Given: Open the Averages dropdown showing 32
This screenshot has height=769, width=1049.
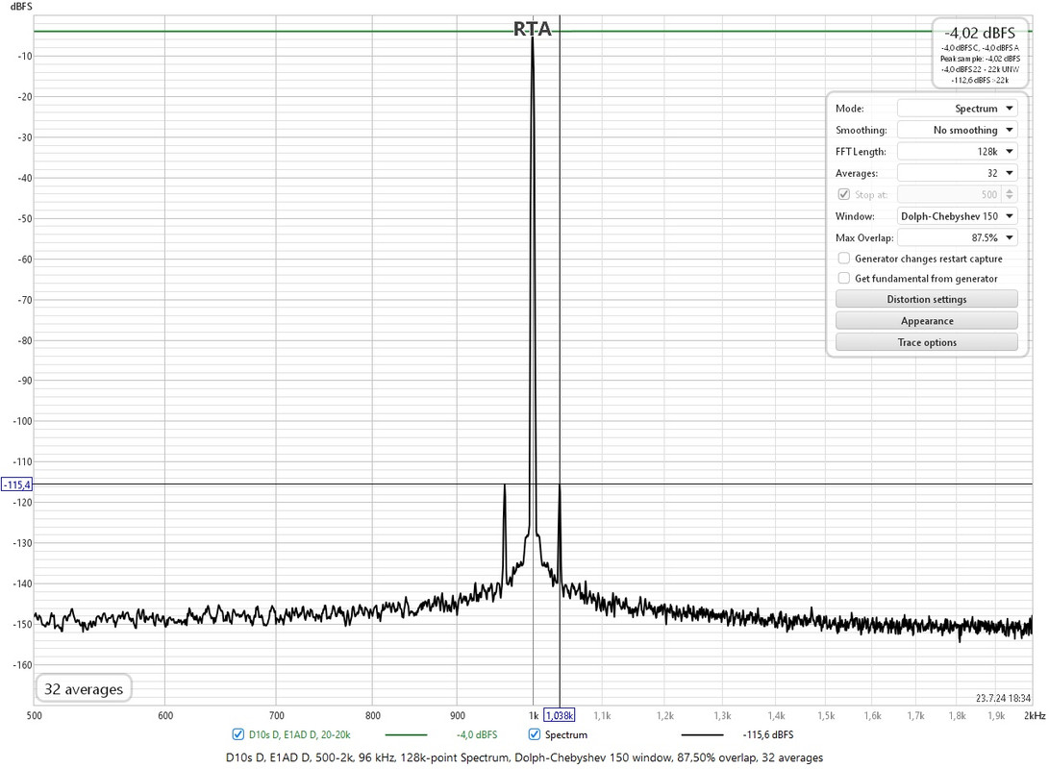Looking at the screenshot, I should click(x=957, y=173).
